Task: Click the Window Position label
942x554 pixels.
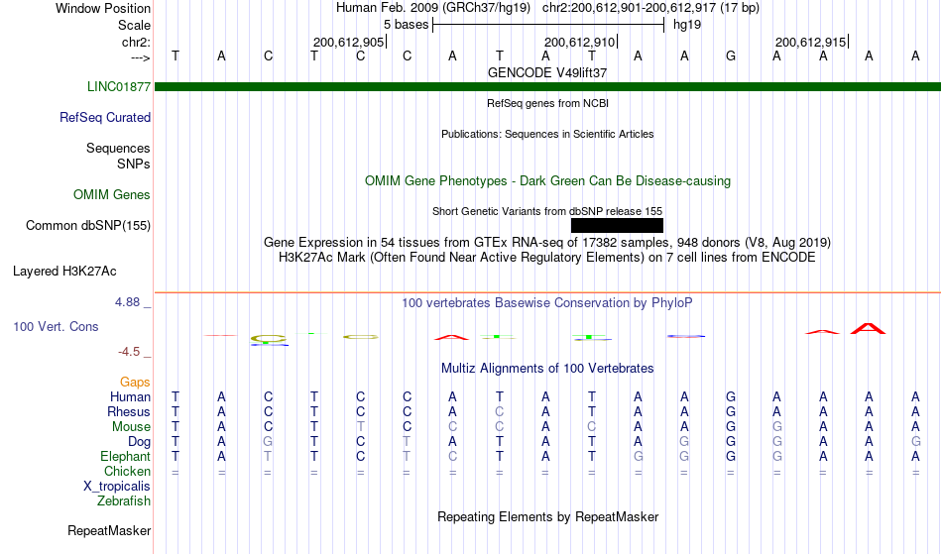Action: point(103,9)
